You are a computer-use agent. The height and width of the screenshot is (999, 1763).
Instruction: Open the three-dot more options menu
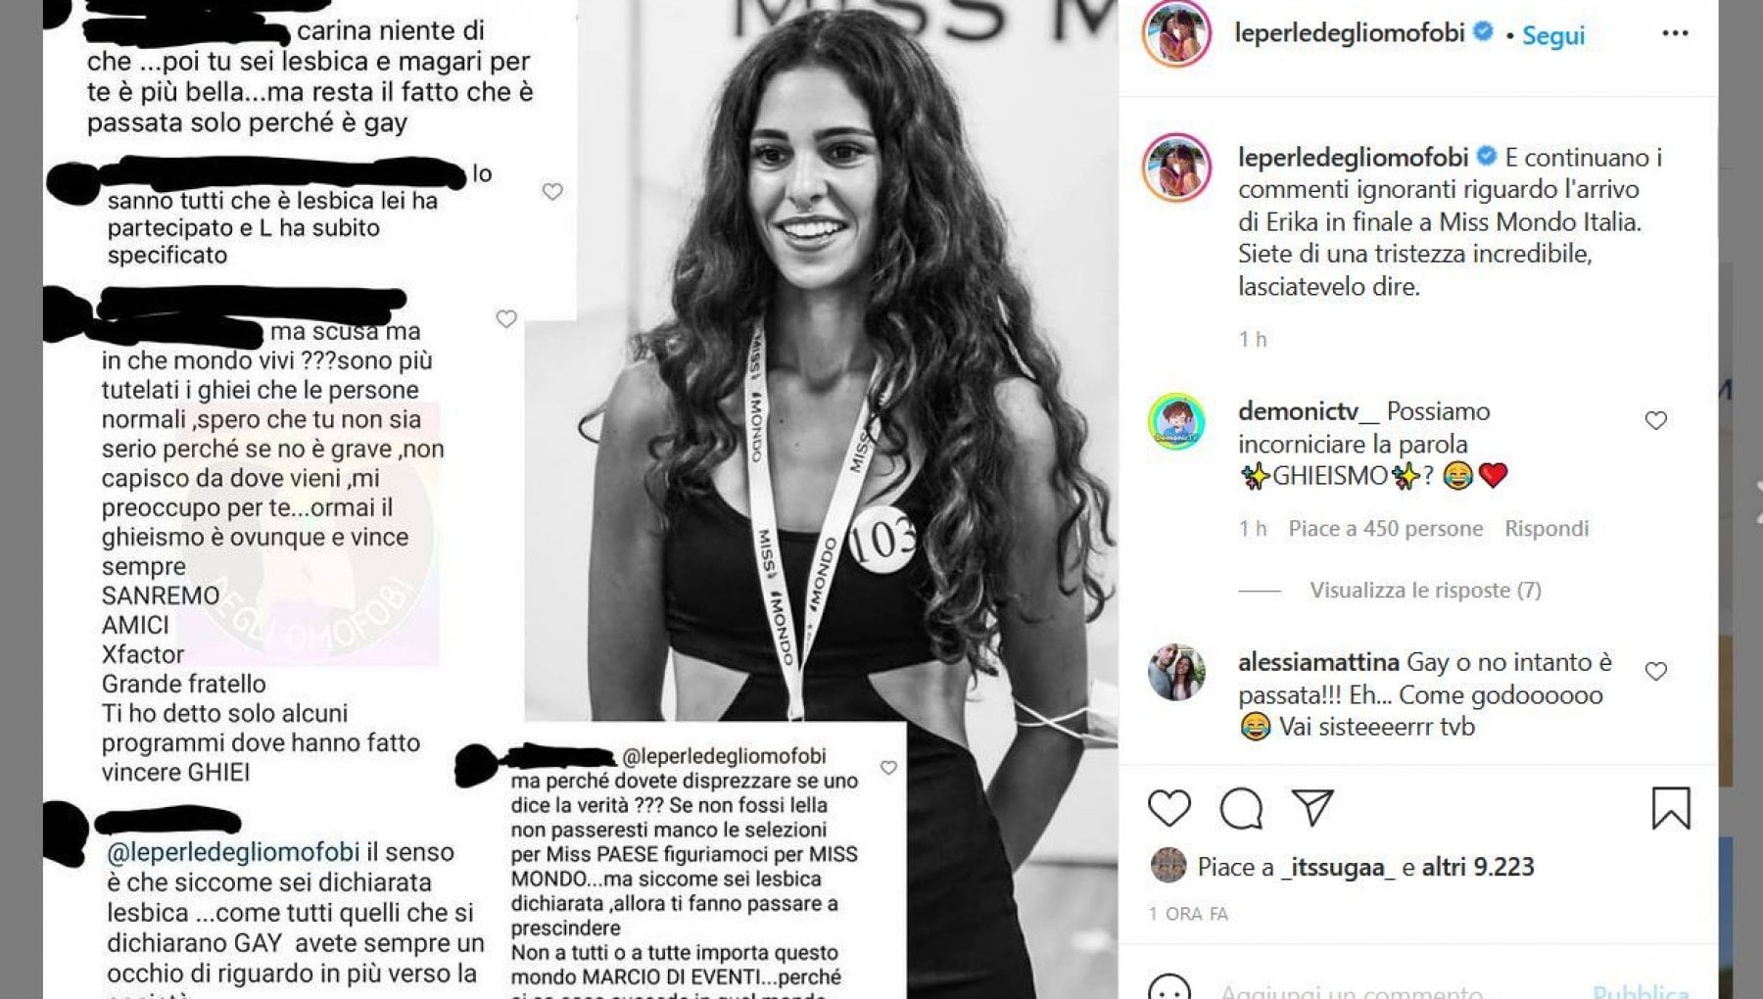pyautogui.click(x=1675, y=33)
